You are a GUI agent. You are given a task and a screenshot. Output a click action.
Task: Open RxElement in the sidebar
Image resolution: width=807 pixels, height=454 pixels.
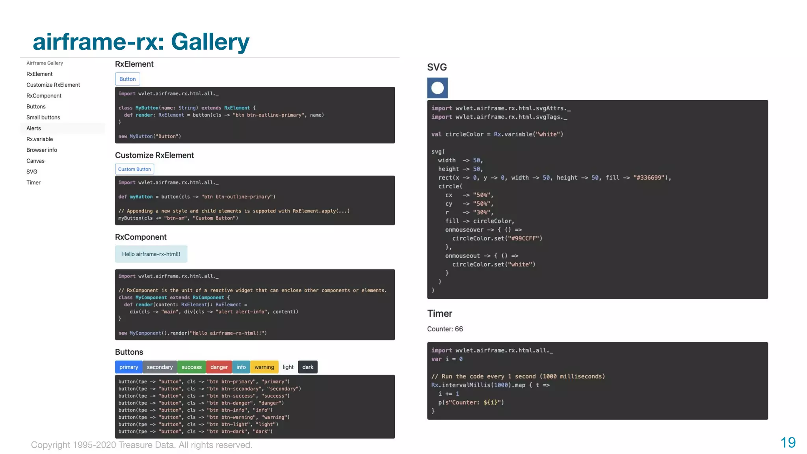[39, 74]
